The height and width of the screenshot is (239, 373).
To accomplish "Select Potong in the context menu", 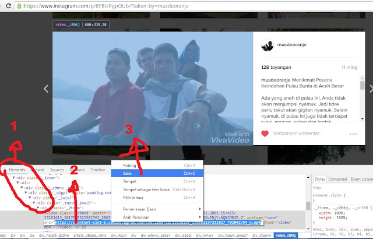I will coord(157,166).
